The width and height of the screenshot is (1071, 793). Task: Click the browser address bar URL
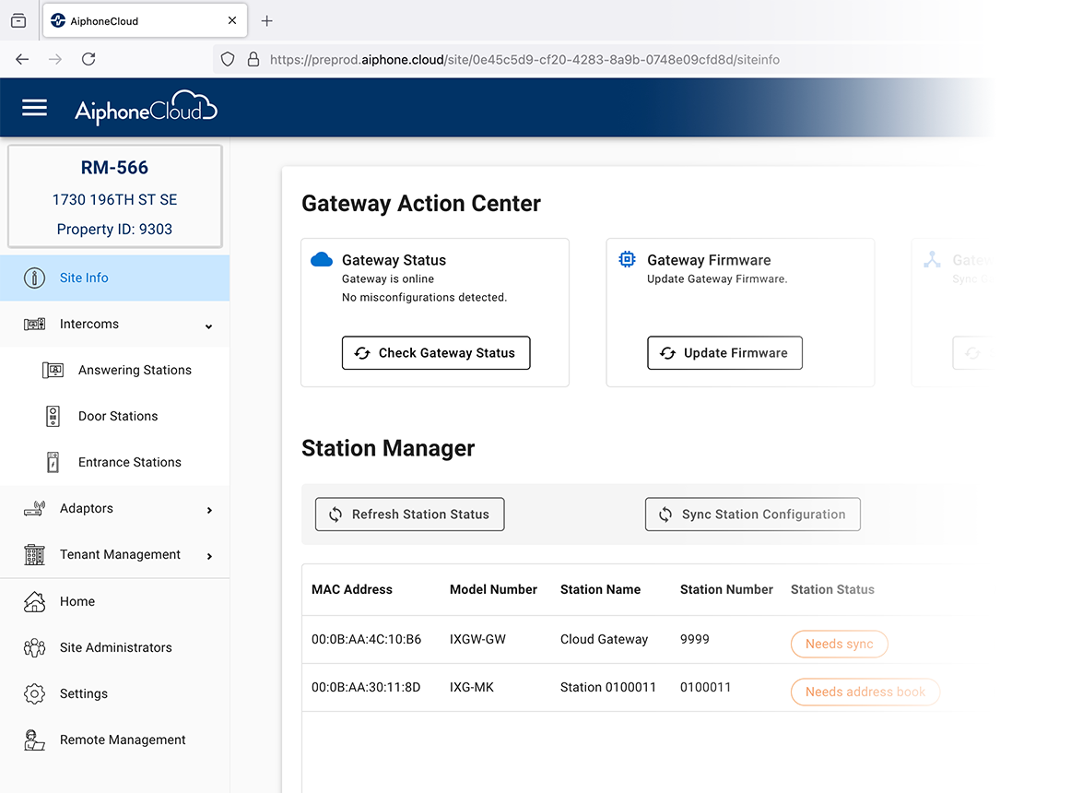(524, 59)
